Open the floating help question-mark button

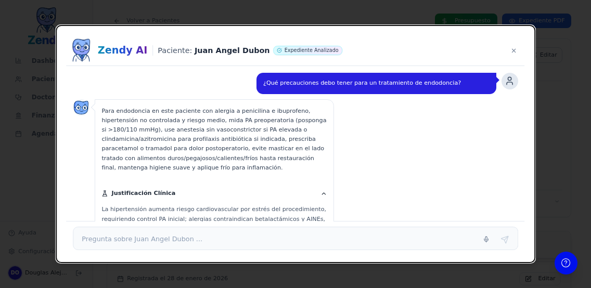pyautogui.click(x=566, y=263)
